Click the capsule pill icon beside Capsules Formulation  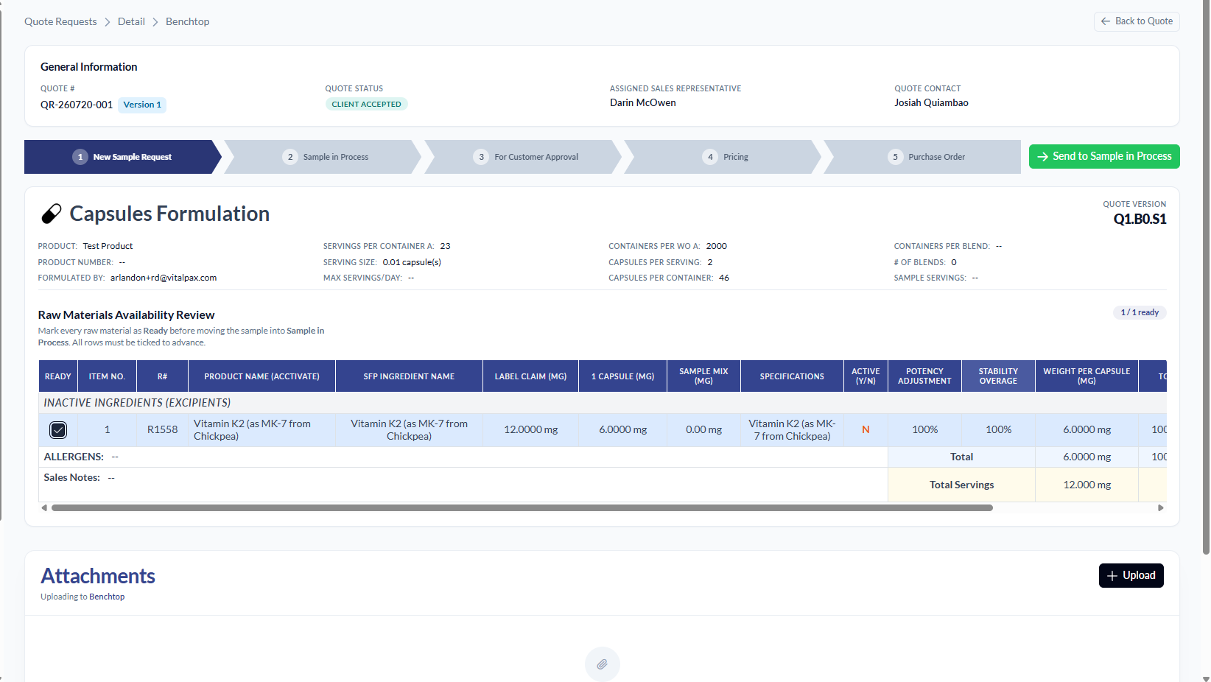click(x=51, y=214)
